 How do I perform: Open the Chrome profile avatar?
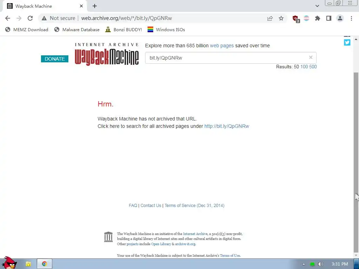point(340,18)
